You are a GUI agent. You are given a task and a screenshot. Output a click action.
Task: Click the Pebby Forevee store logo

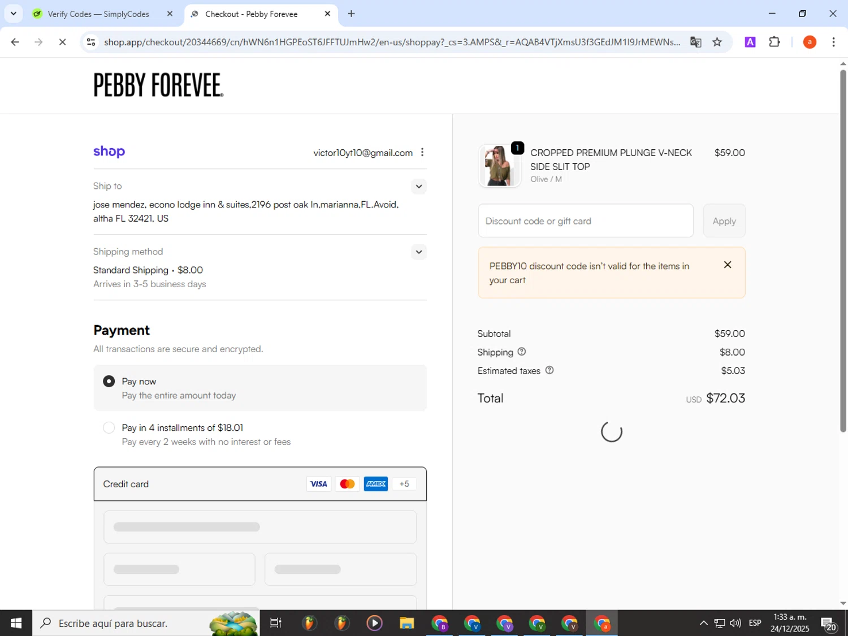[x=158, y=85]
